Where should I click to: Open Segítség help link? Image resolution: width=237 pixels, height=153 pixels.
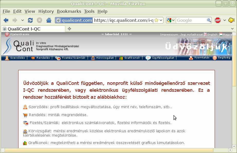pyautogui.click(x=224, y=58)
